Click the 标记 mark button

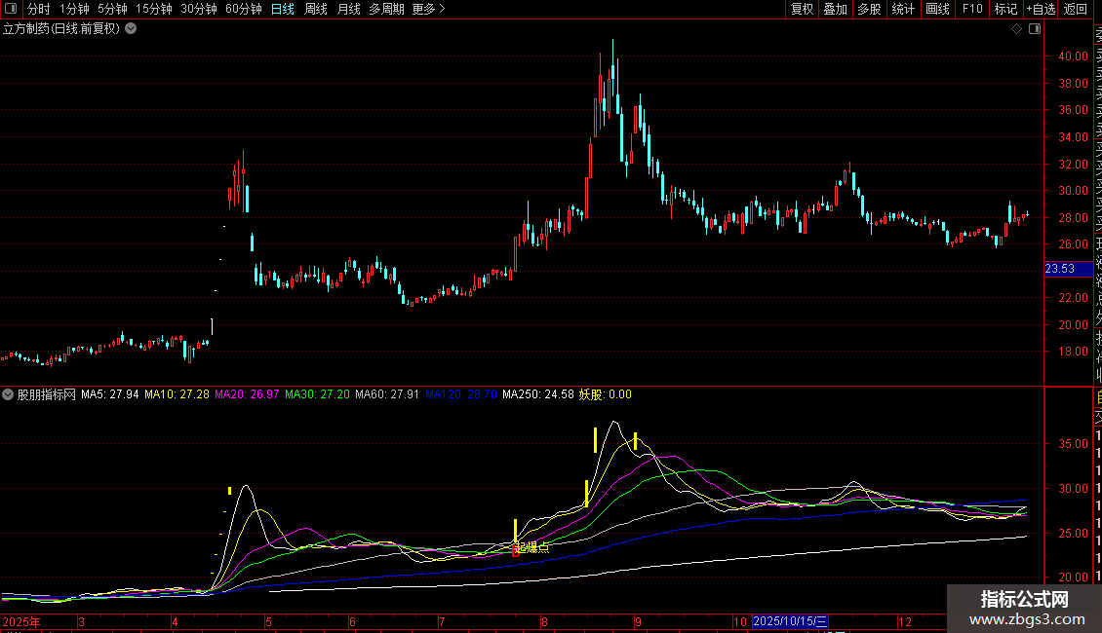1005,9
